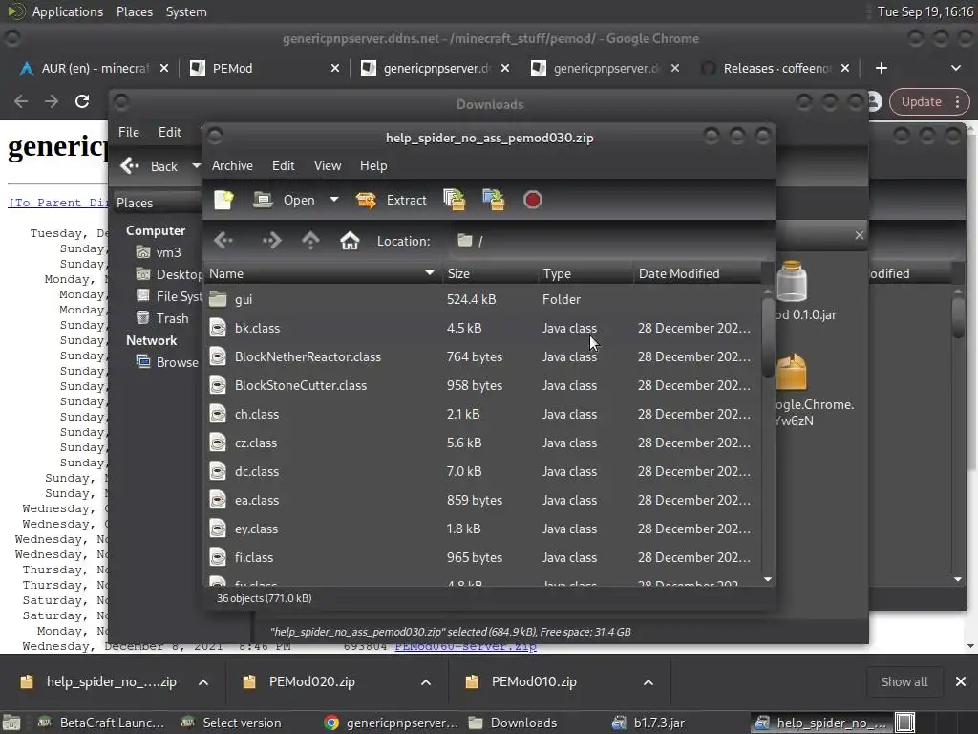Open the Archive menu
The width and height of the screenshot is (978, 734).
coord(232,165)
